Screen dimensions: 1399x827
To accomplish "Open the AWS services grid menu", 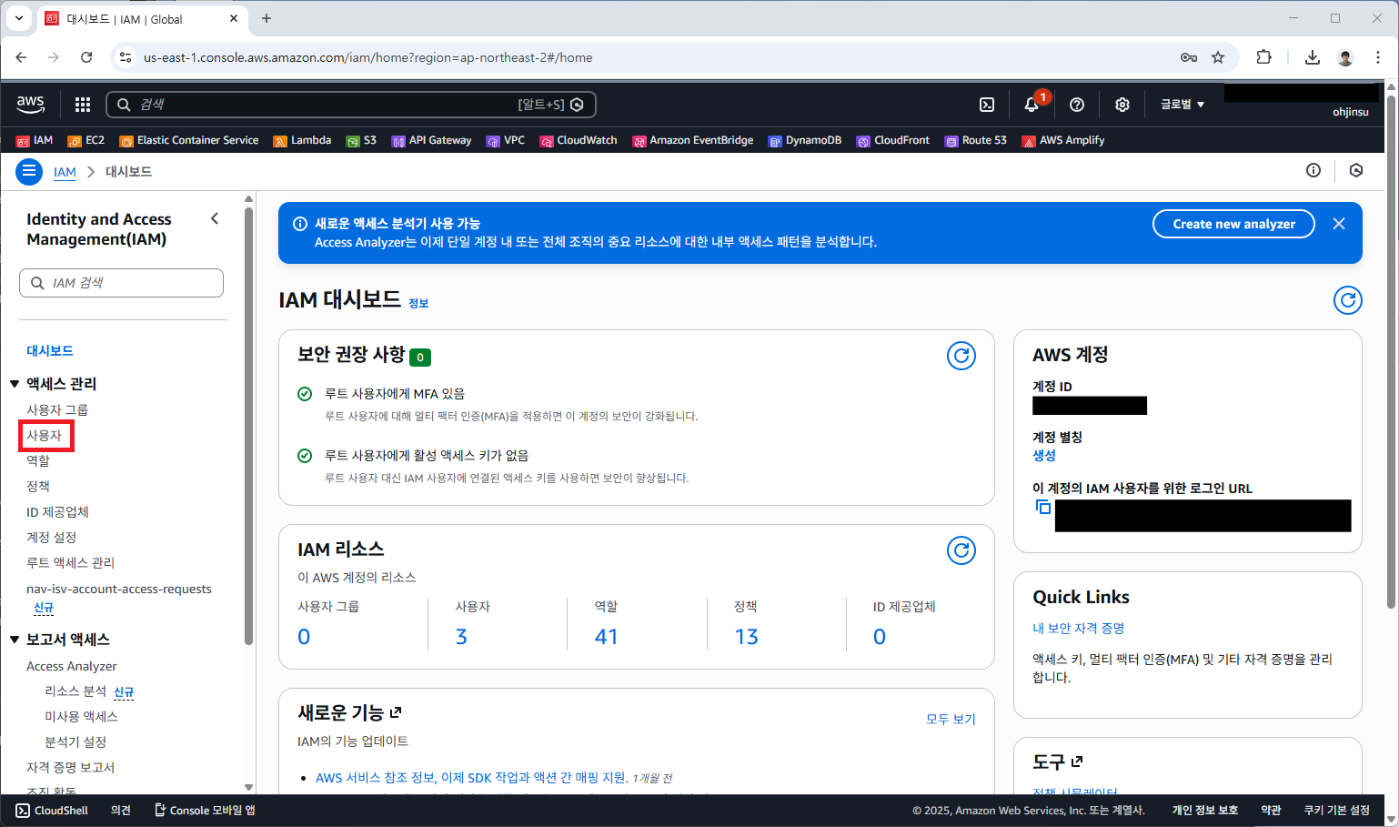I will [x=82, y=105].
